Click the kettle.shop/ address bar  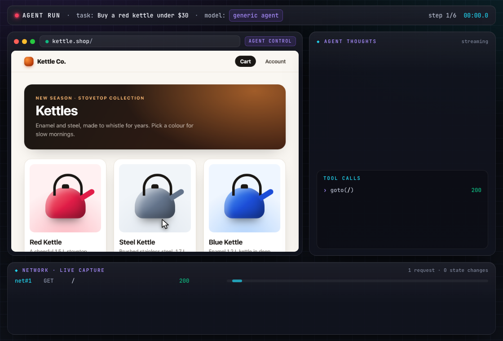[140, 41]
